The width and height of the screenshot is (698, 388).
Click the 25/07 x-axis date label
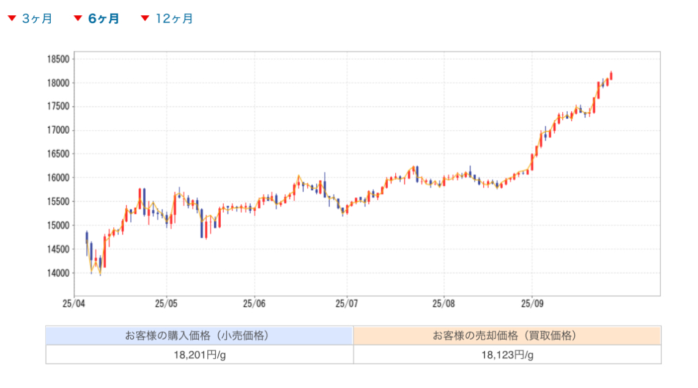point(346,303)
